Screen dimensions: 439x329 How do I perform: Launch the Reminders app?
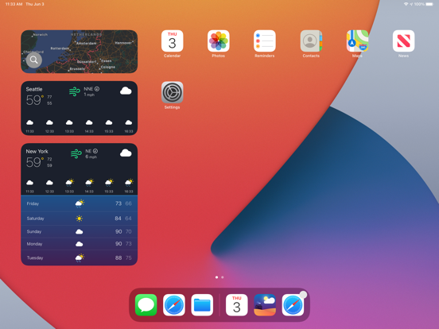coord(265,41)
